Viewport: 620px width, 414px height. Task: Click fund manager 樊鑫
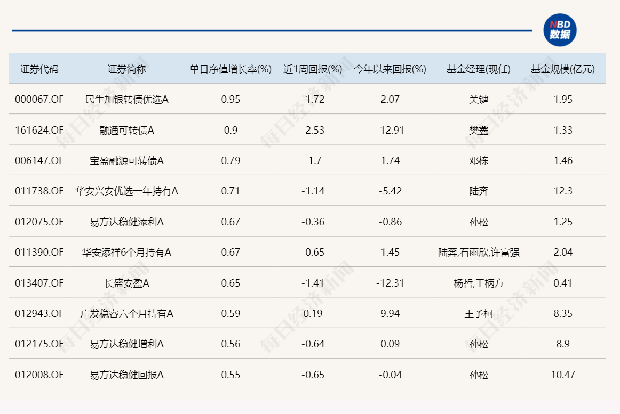(x=479, y=130)
